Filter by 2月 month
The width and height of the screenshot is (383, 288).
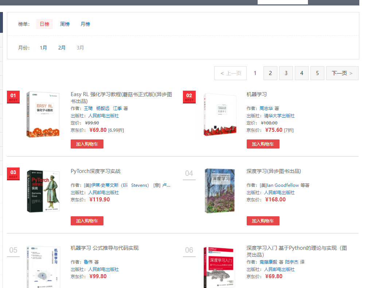[x=62, y=48]
